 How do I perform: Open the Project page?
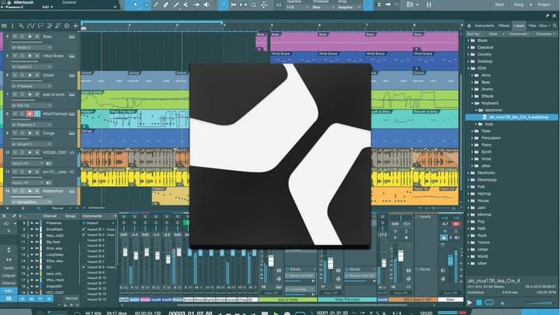(544, 4)
